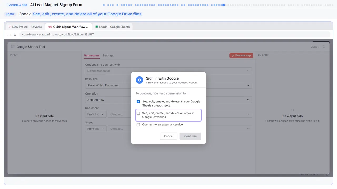
Task: Click the browser back arrow
Action: (7, 34)
